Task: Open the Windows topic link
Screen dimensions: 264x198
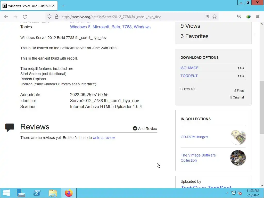Action: tap(142, 27)
